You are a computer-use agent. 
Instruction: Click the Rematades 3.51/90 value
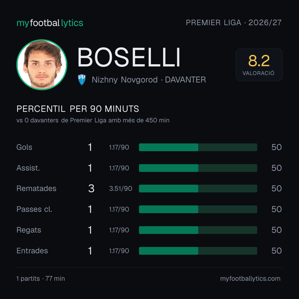click(x=120, y=189)
